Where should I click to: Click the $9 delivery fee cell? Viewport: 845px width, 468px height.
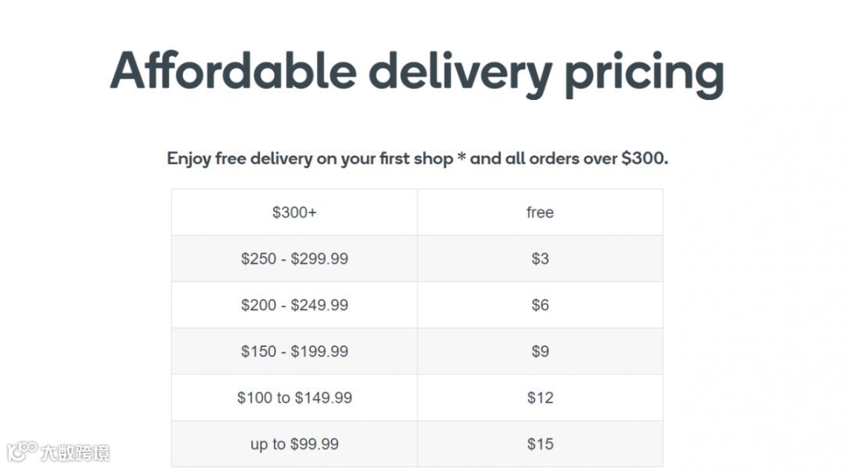coord(540,352)
